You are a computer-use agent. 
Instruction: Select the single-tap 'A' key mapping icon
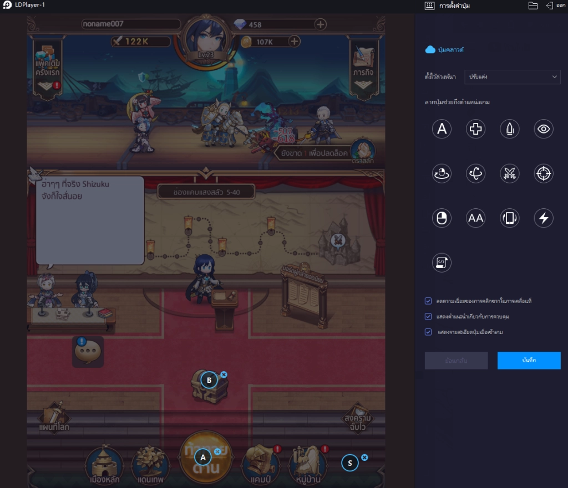442,129
